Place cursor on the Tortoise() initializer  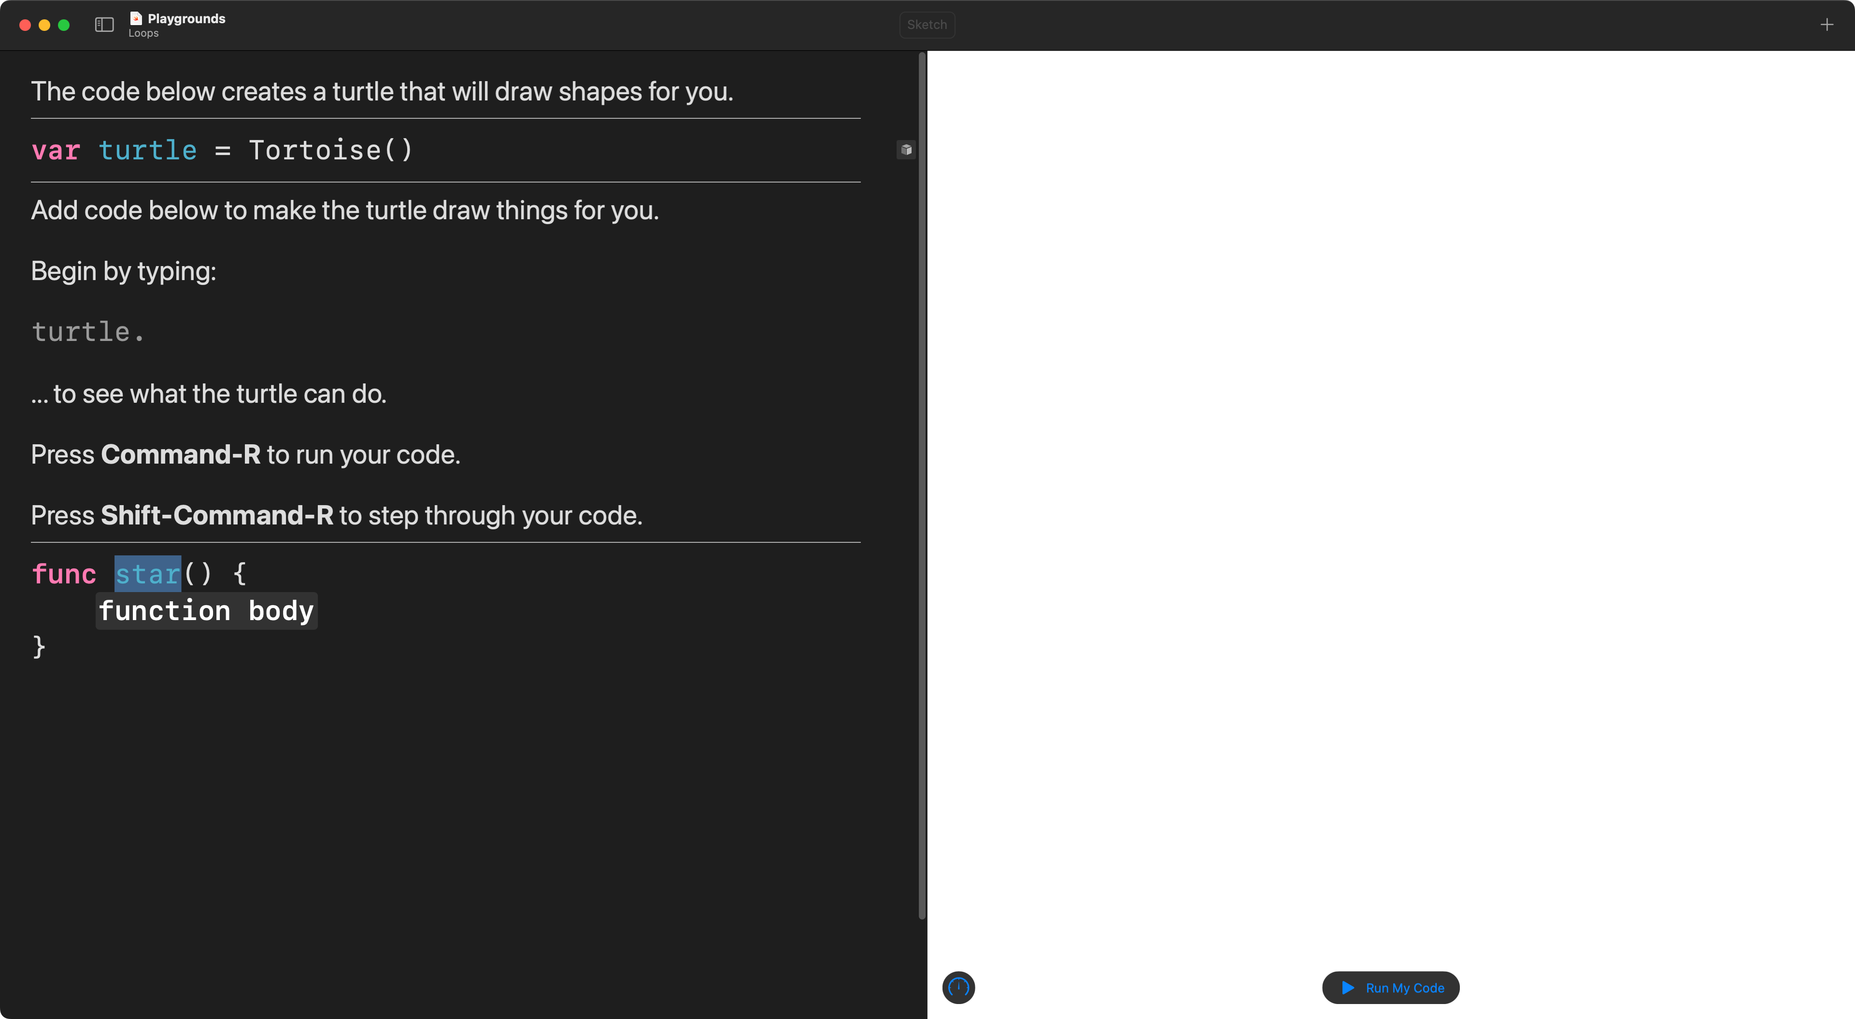click(x=330, y=151)
